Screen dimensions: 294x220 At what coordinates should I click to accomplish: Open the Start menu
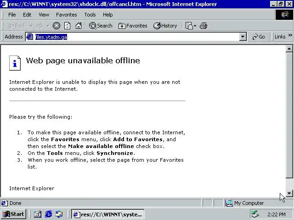[x=13, y=214]
